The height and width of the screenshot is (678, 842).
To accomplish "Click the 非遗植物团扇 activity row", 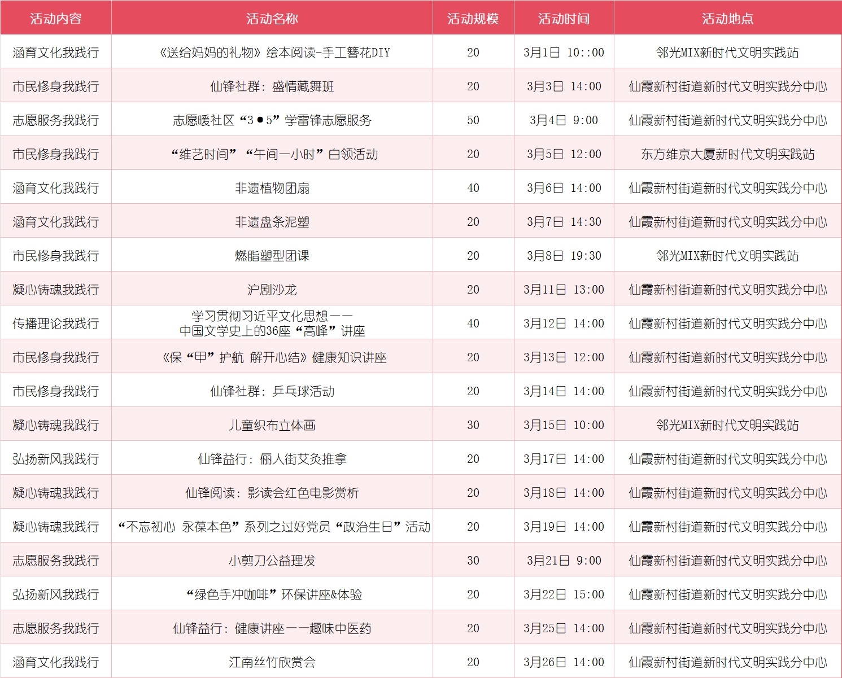I will click(273, 187).
